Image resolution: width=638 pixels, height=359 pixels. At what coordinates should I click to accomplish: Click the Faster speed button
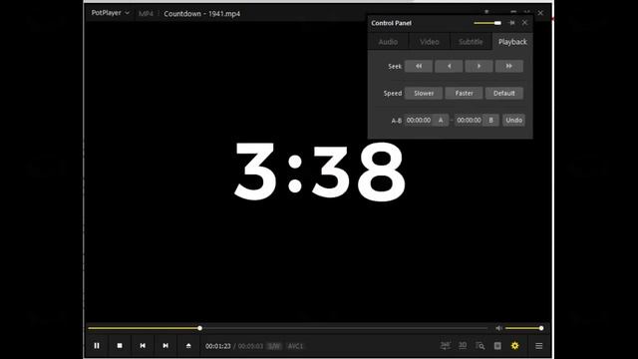[464, 93]
